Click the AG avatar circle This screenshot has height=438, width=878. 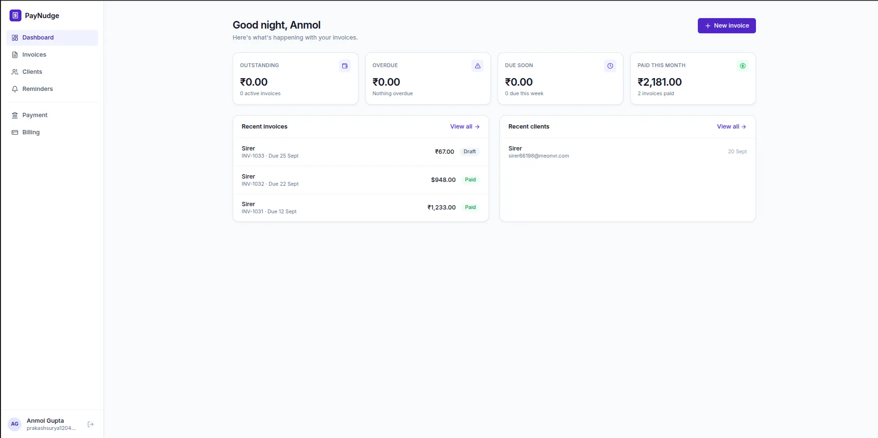15,424
